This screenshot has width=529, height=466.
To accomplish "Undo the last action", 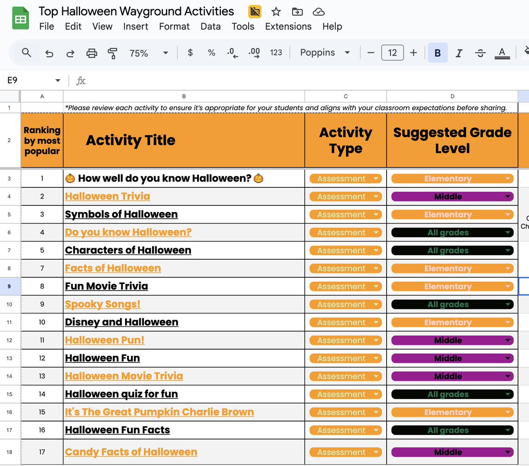I will click(49, 53).
